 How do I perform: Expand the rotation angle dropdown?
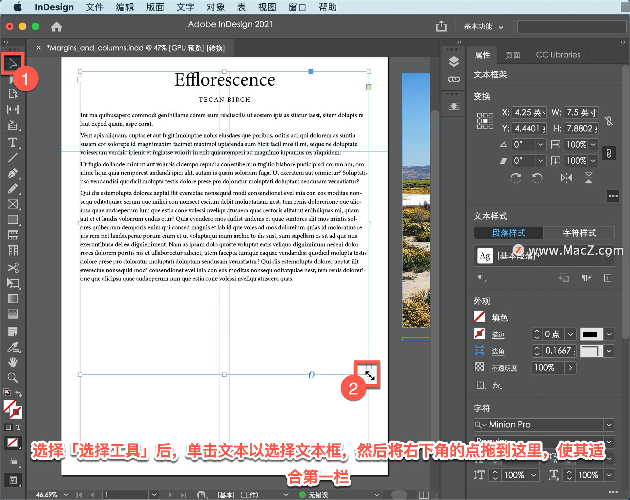[541, 144]
